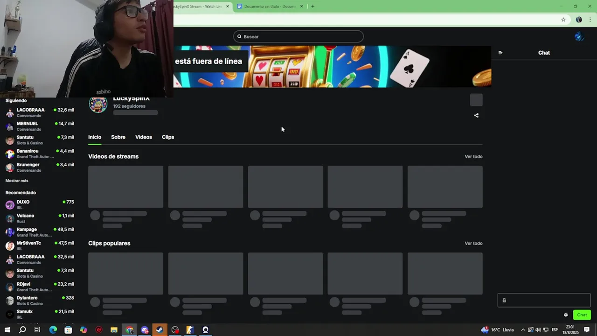
Task: Click the gray button above share icon
Action: [476, 100]
